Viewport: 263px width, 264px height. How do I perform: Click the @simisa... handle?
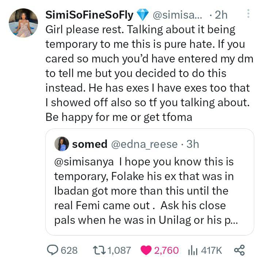[175, 15]
